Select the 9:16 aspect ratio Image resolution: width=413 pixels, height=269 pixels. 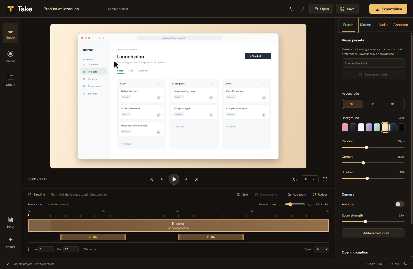click(393, 104)
